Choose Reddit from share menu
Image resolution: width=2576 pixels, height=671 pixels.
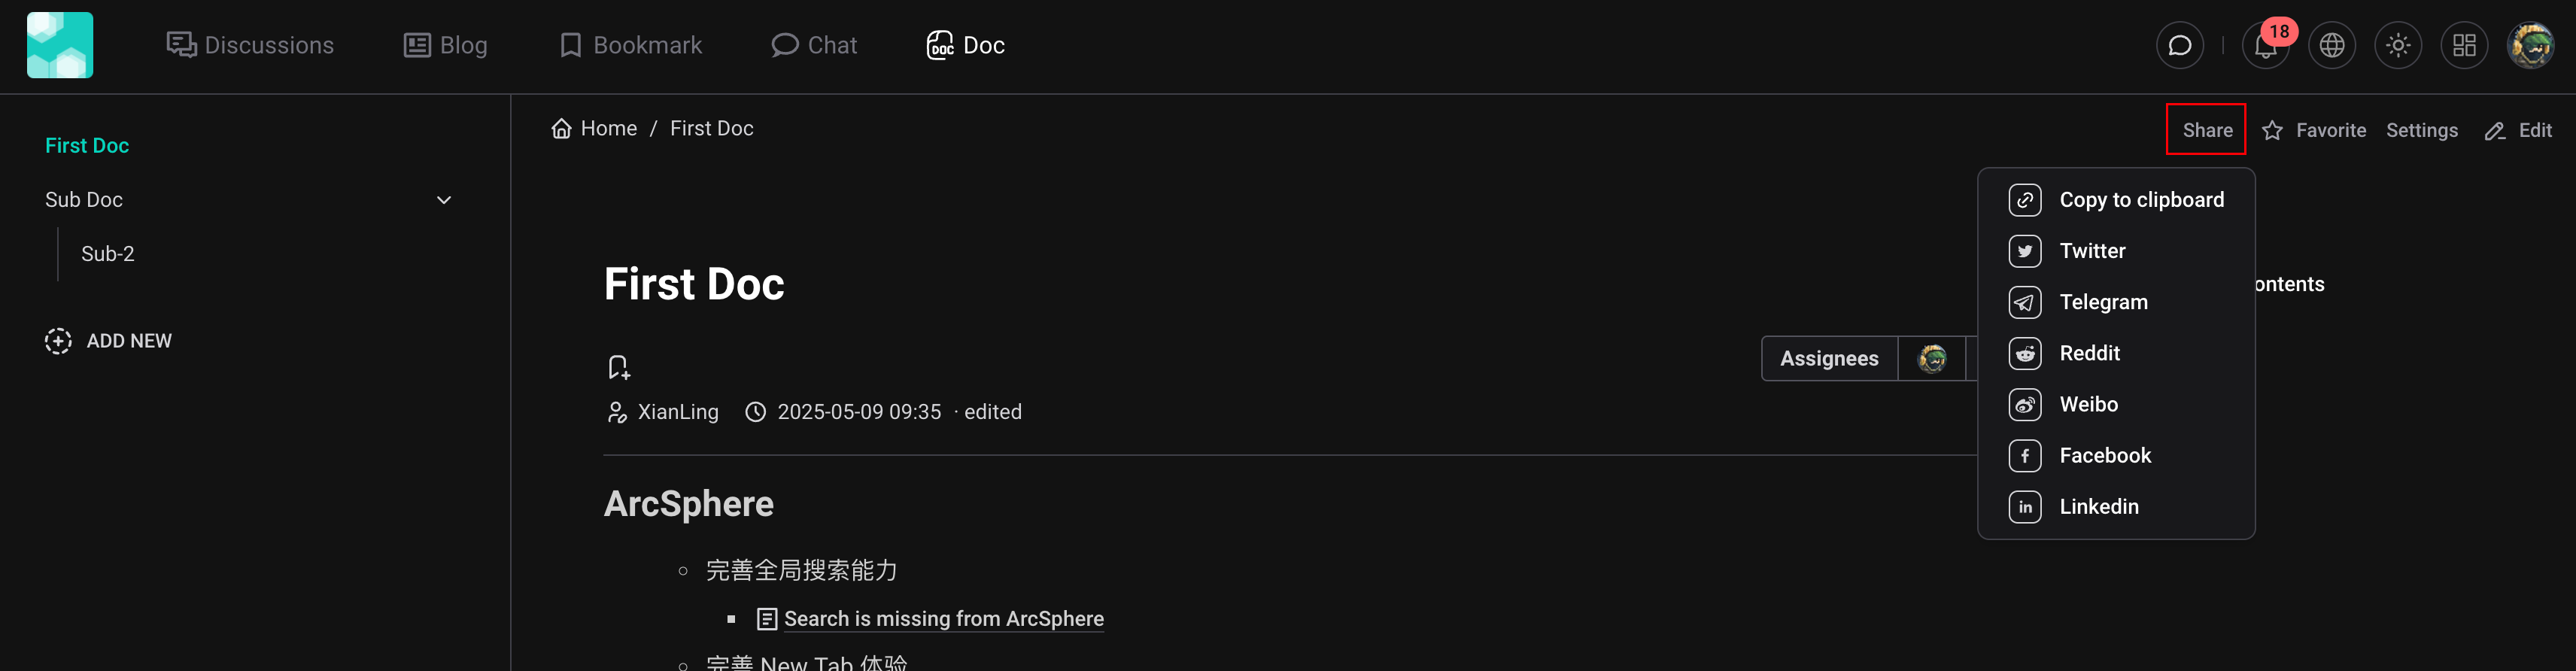[x=2088, y=353]
